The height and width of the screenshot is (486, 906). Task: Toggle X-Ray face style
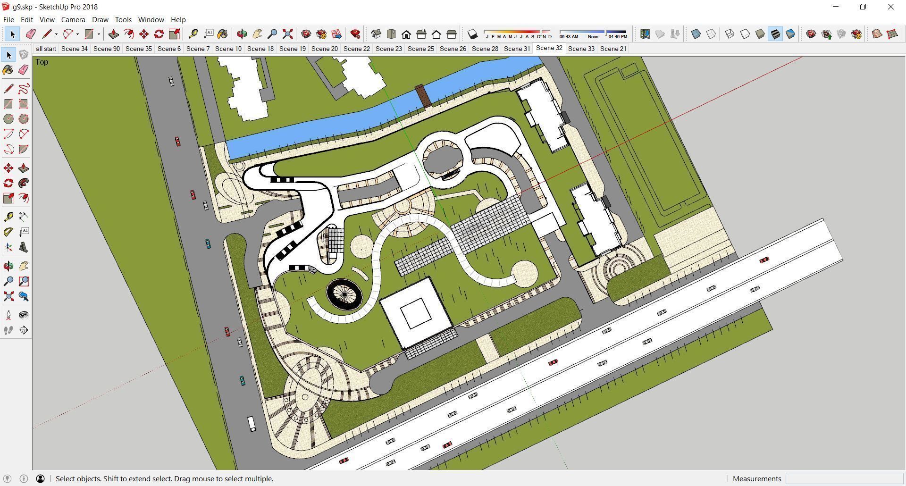pyautogui.click(x=696, y=34)
